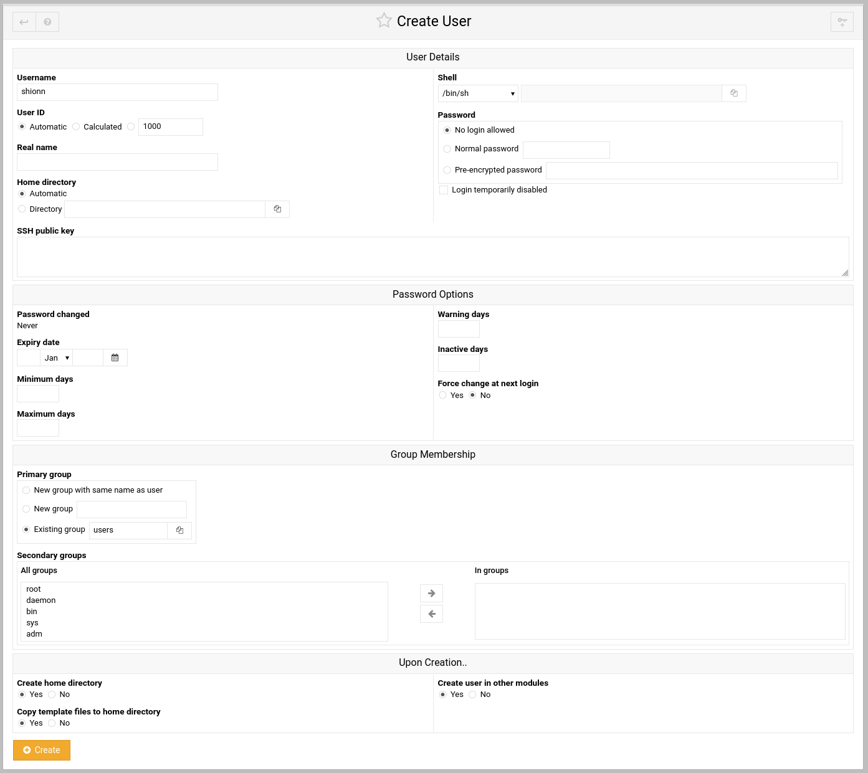This screenshot has width=868, height=773.
Task: Set Force change at next login to Yes
Action: [x=443, y=396]
